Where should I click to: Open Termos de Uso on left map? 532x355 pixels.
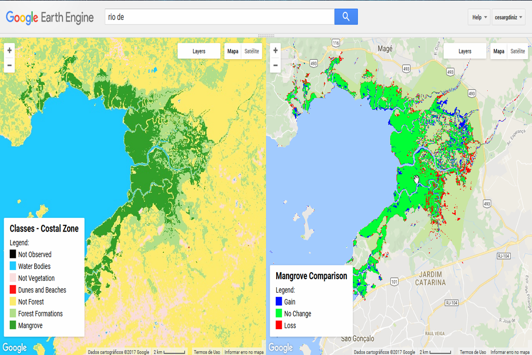coord(207,352)
